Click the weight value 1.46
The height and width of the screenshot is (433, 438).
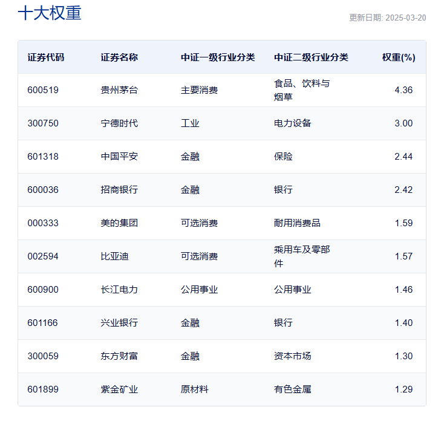(404, 289)
